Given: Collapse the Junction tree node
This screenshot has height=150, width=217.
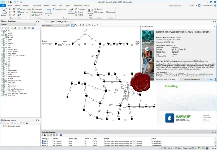Looking at the screenshot, I should tap(2, 35).
